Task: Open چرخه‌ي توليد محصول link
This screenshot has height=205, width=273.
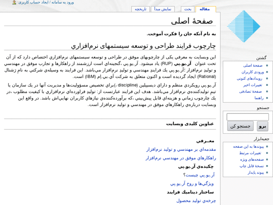Action: click(196, 200)
